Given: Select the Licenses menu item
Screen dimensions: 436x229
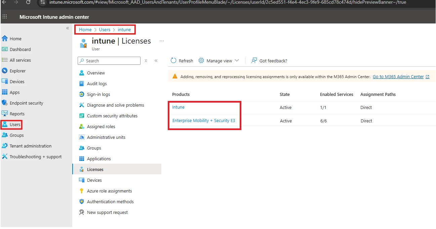Looking at the screenshot, I should (x=117, y=169).
